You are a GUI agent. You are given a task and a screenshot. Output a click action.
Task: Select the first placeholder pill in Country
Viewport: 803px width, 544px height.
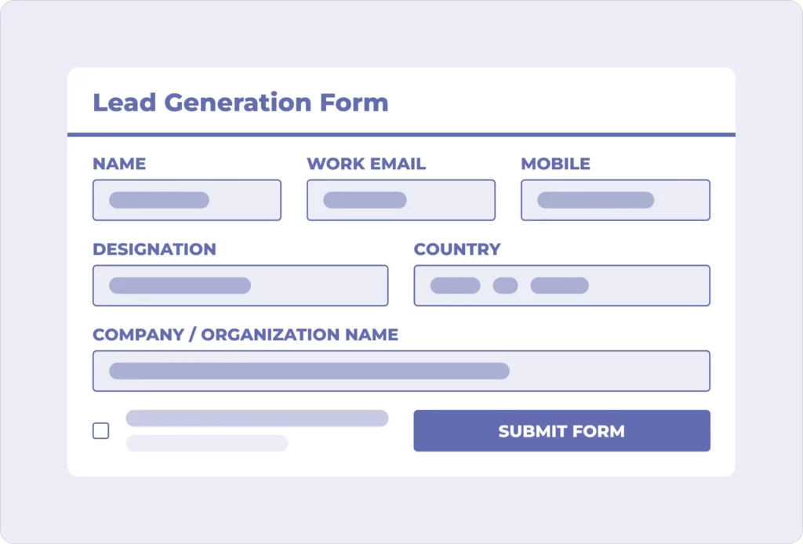(x=455, y=285)
